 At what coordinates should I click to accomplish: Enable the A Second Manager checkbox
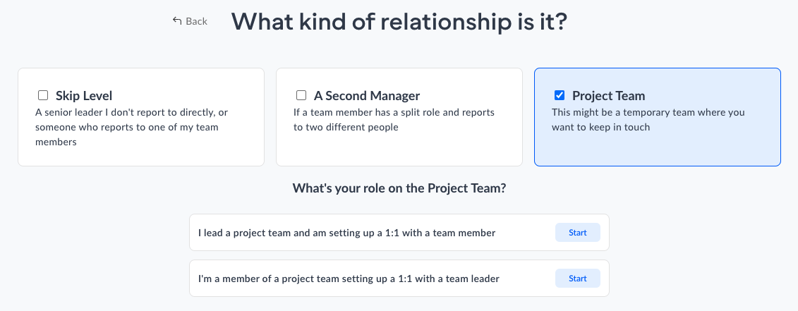tap(301, 95)
